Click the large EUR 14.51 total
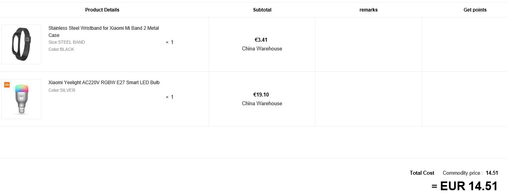The height and width of the screenshot is (193, 507). (x=464, y=186)
